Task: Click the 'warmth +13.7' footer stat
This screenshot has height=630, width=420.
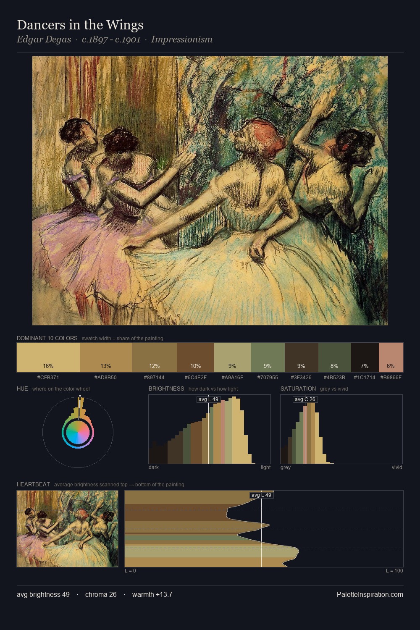Action: point(152,594)
